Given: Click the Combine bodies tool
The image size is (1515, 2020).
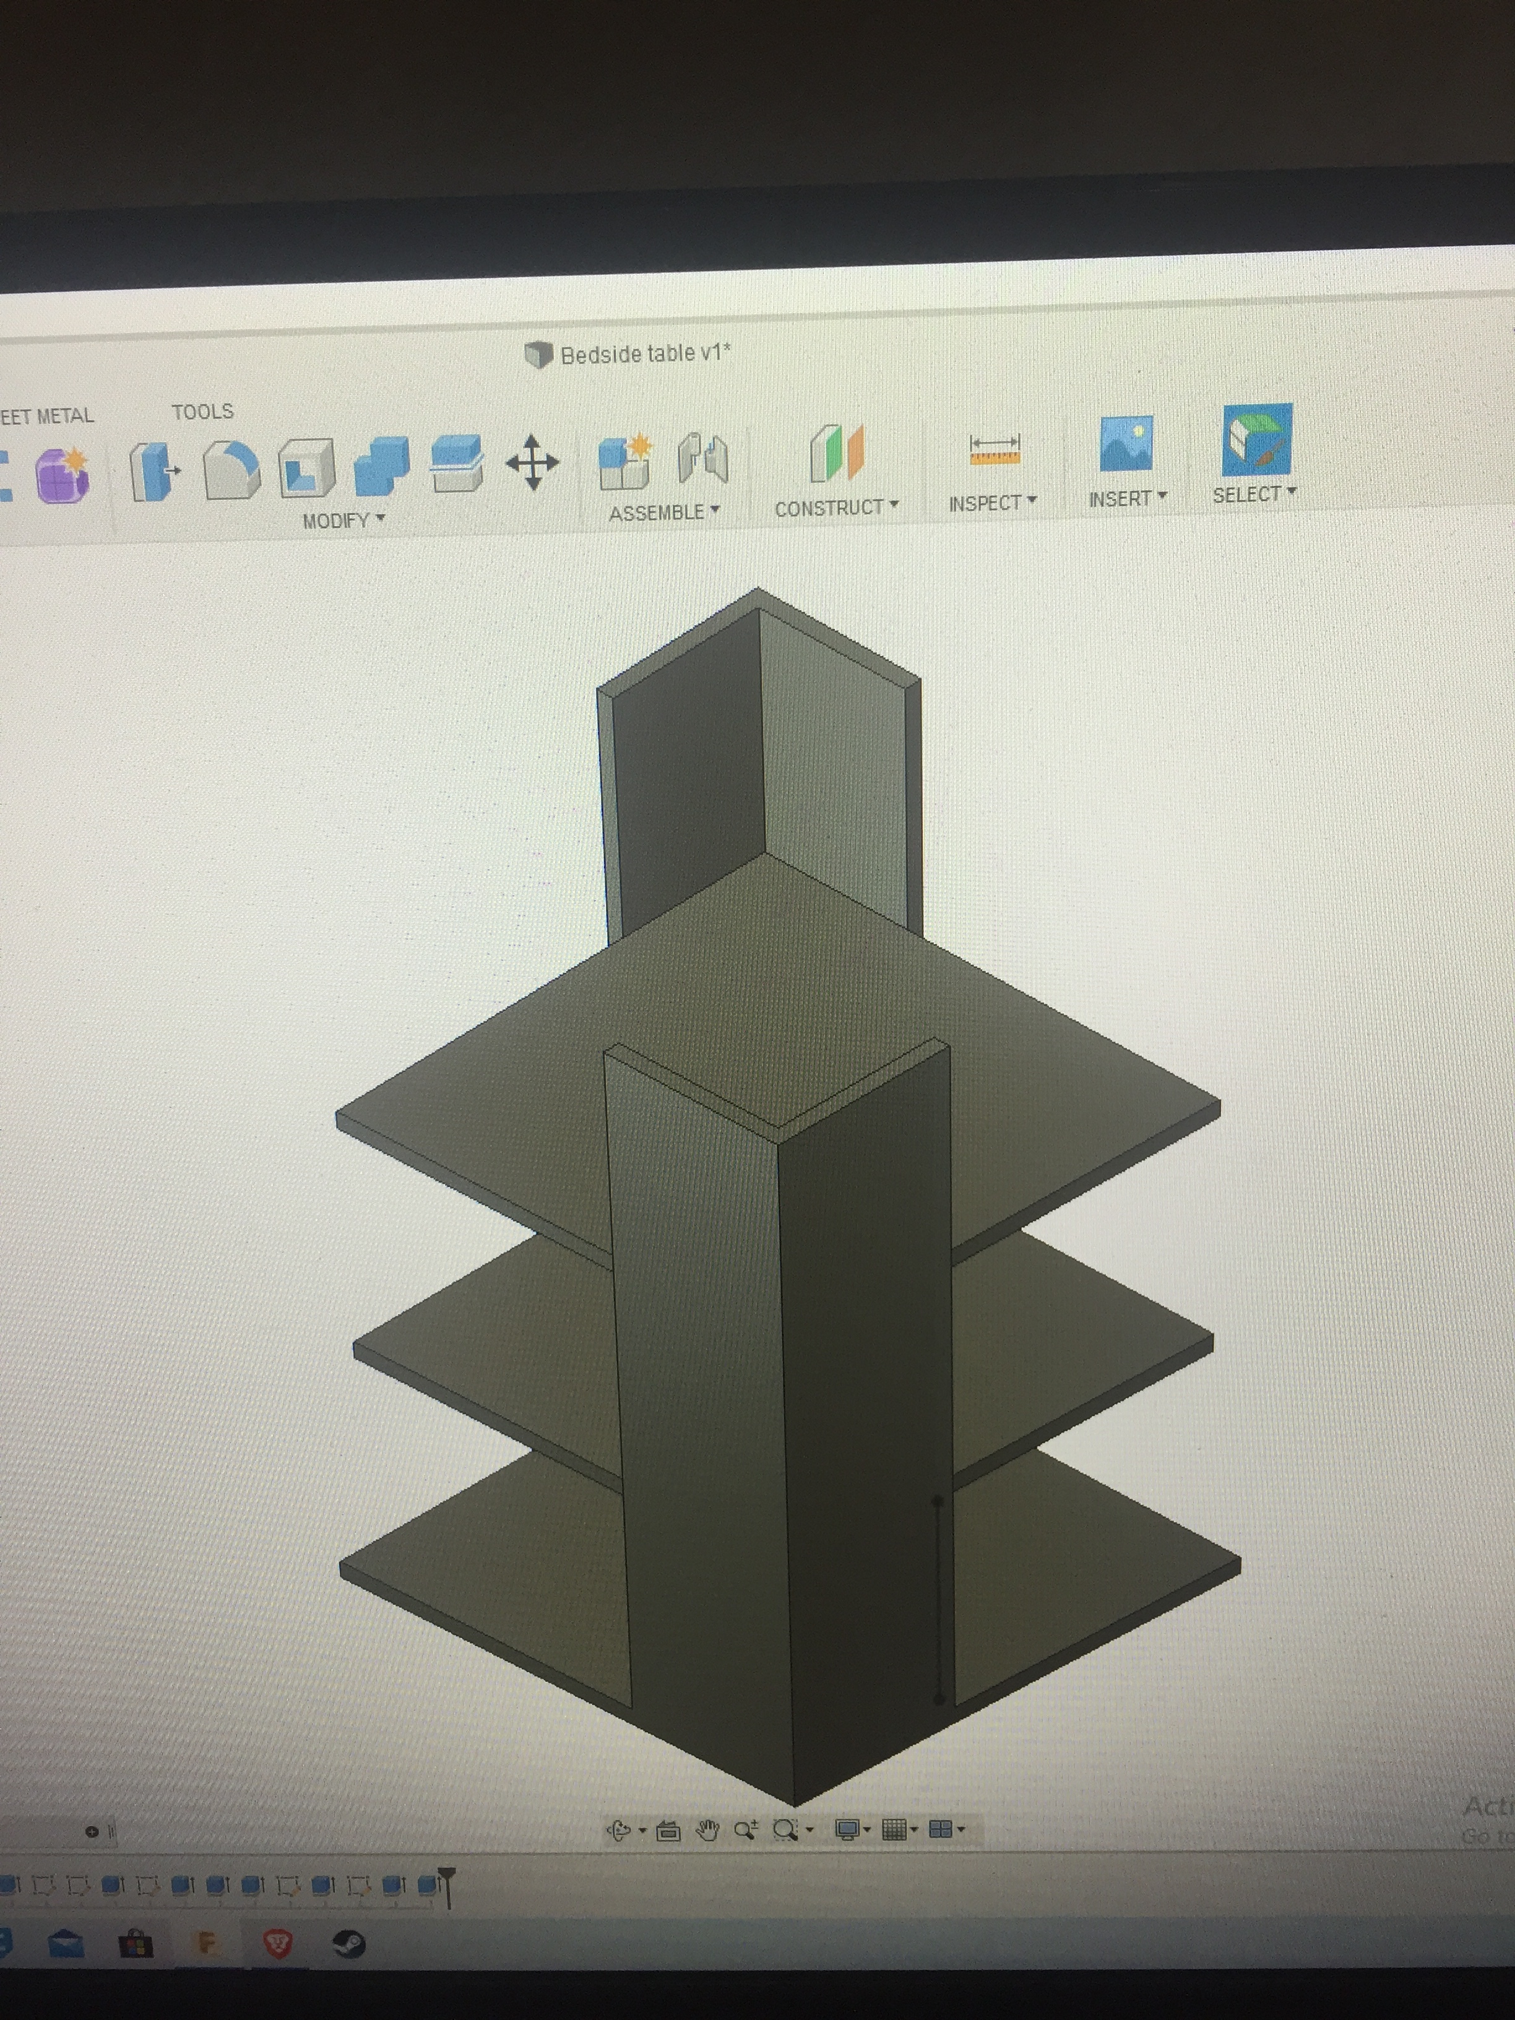Looking at the screenshot, I should pyautogui.click(x=381, y=465).
